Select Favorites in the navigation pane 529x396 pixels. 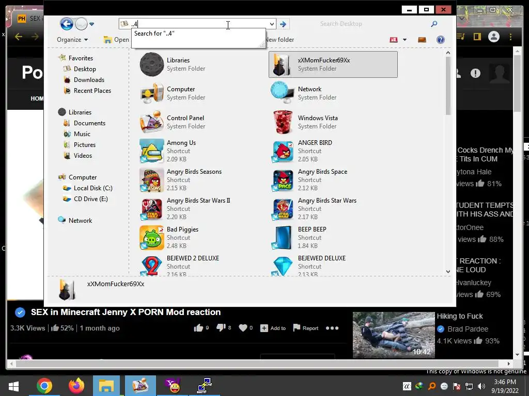pyautogui.click(x=81, y=58)
